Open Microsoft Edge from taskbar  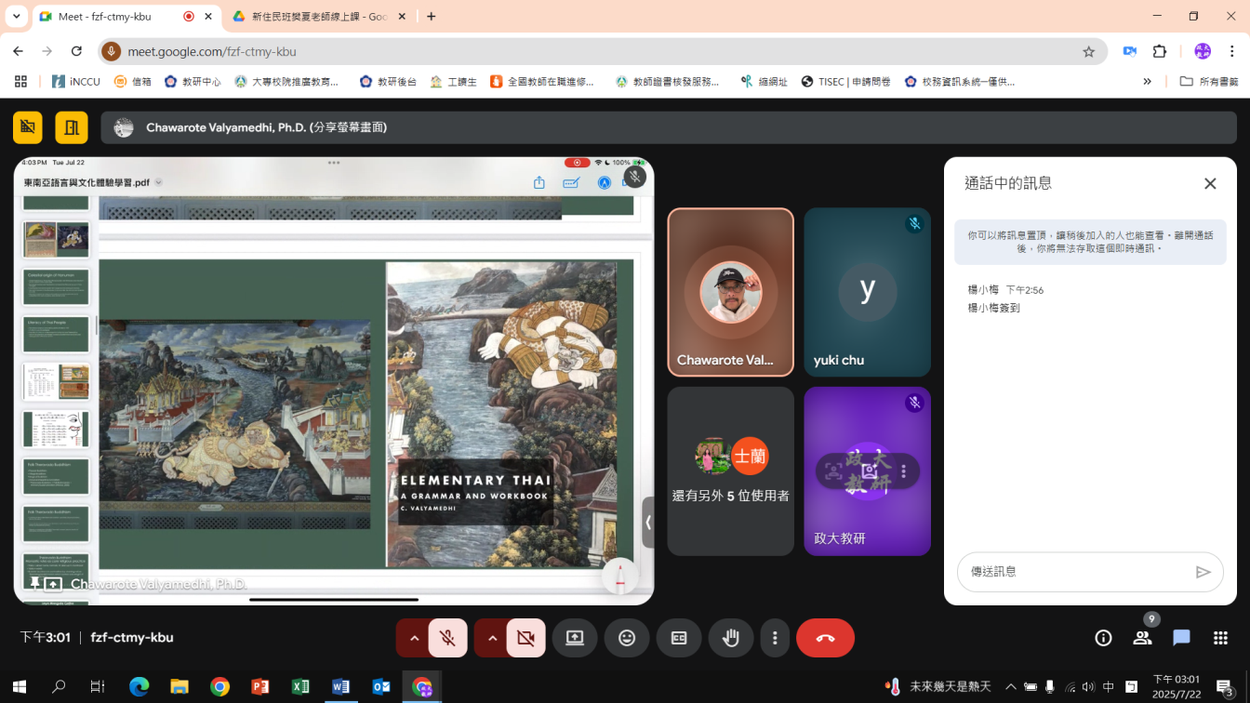(x=140, y=687)
